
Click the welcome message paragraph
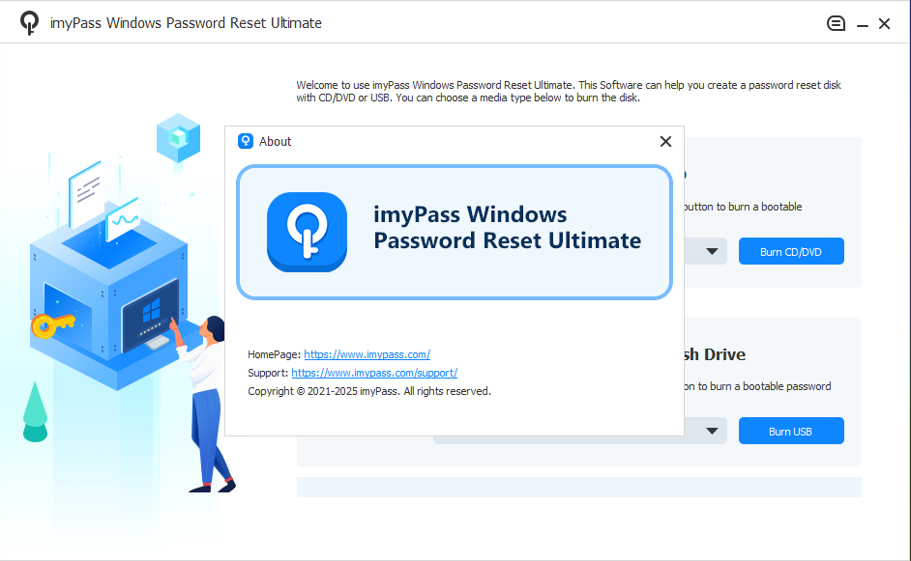569,92
